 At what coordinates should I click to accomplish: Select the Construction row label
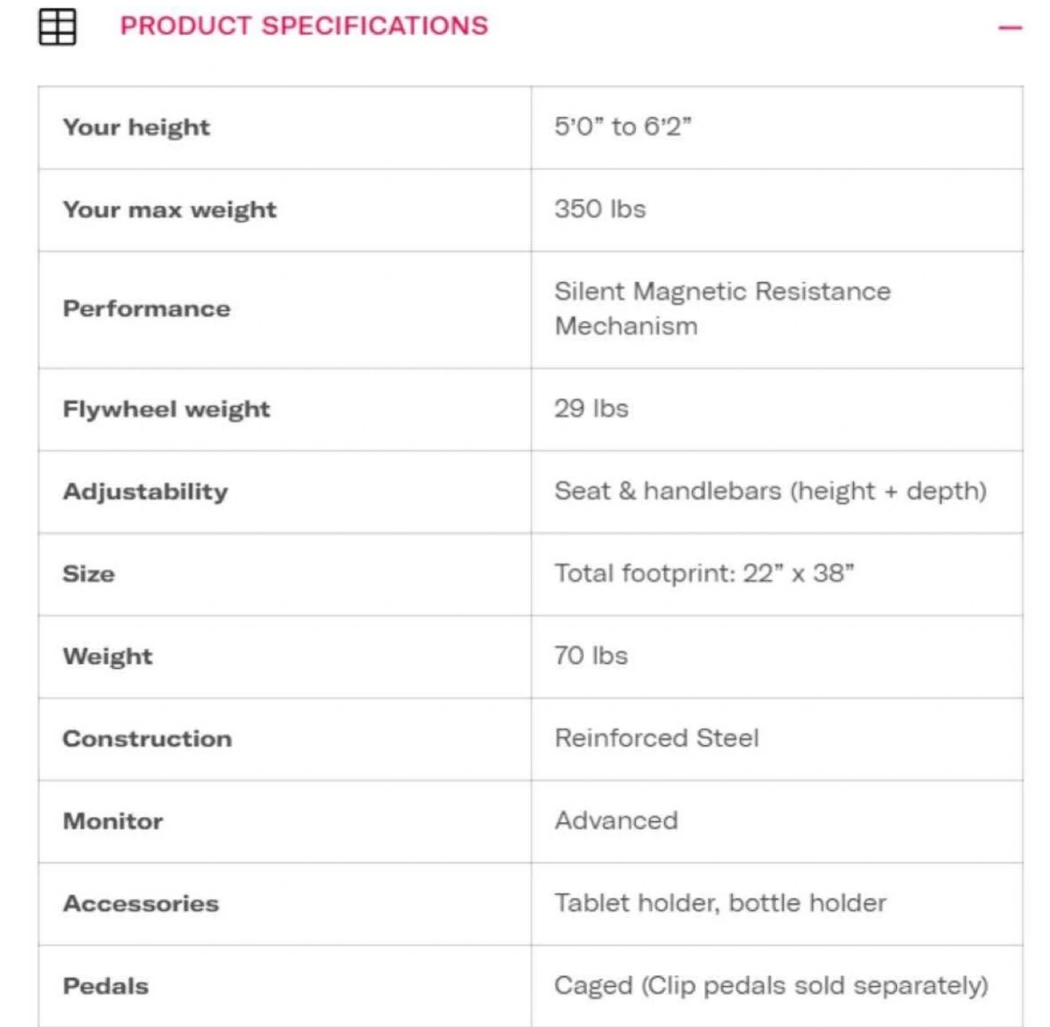click(x=147, y=739)
